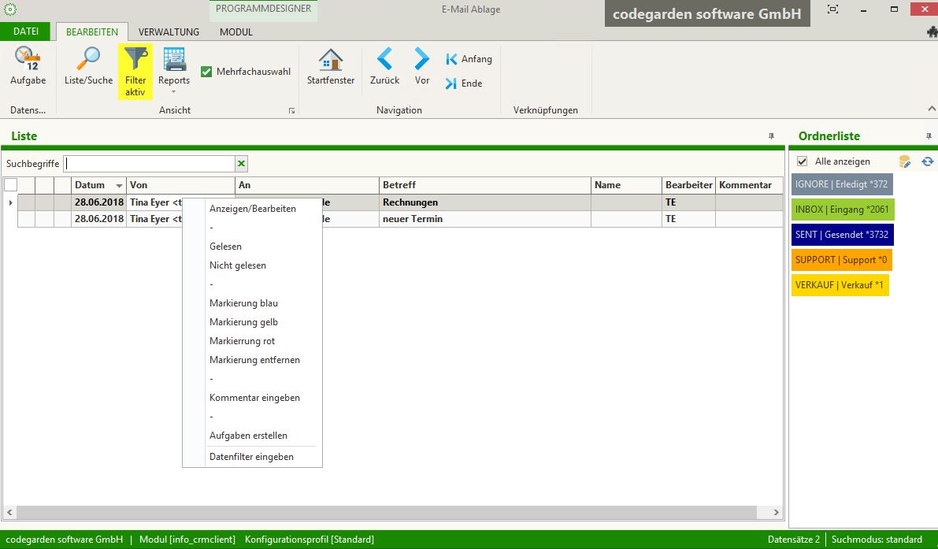
Task: Select the green INBOX Eingang folder
Action: (843, 210)
